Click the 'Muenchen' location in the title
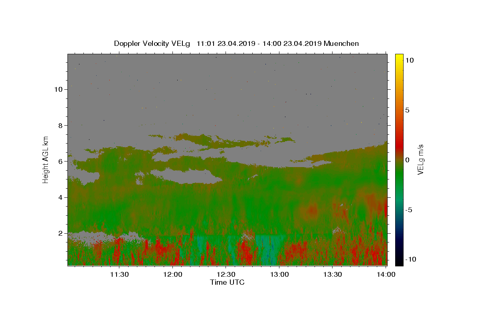Viewport: 479px width, 319px height. click(341, 43)
